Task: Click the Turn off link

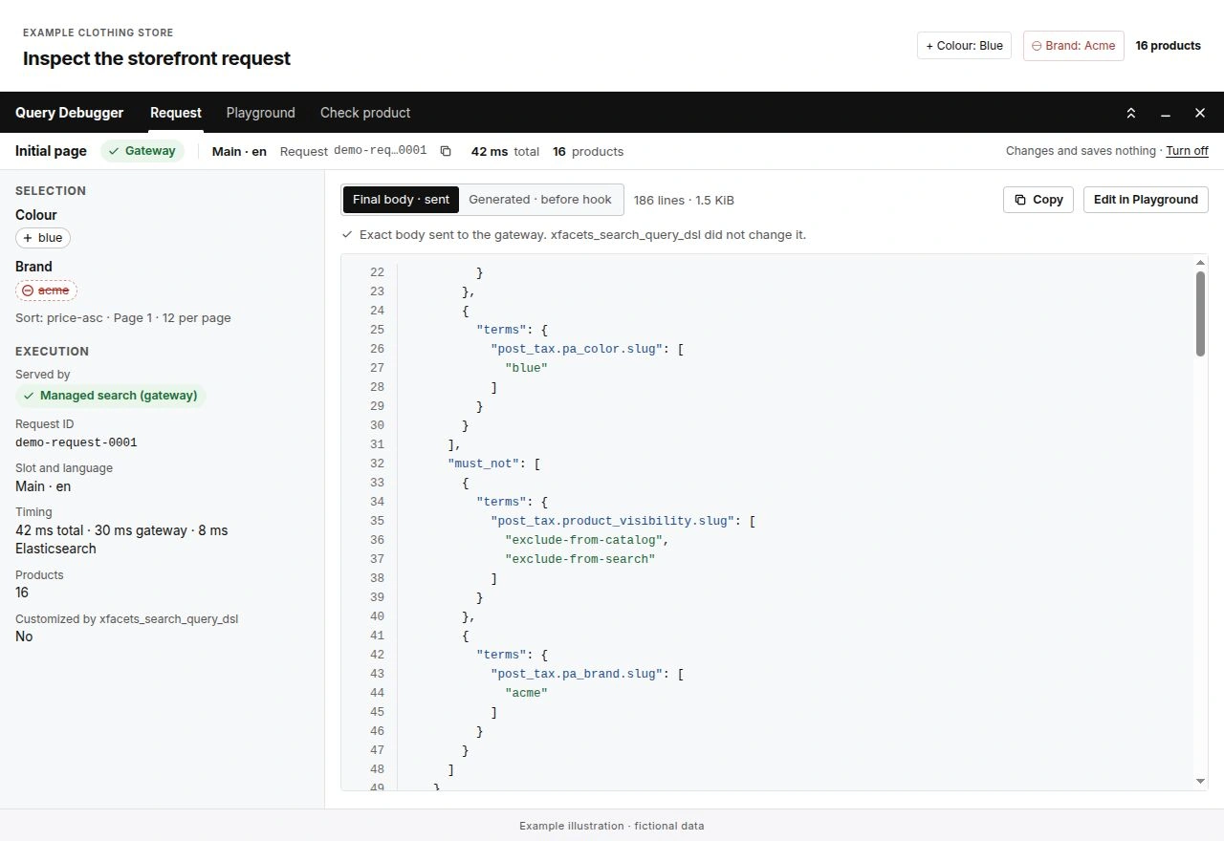Action: pyautogui.click(x=1187, y=151)
